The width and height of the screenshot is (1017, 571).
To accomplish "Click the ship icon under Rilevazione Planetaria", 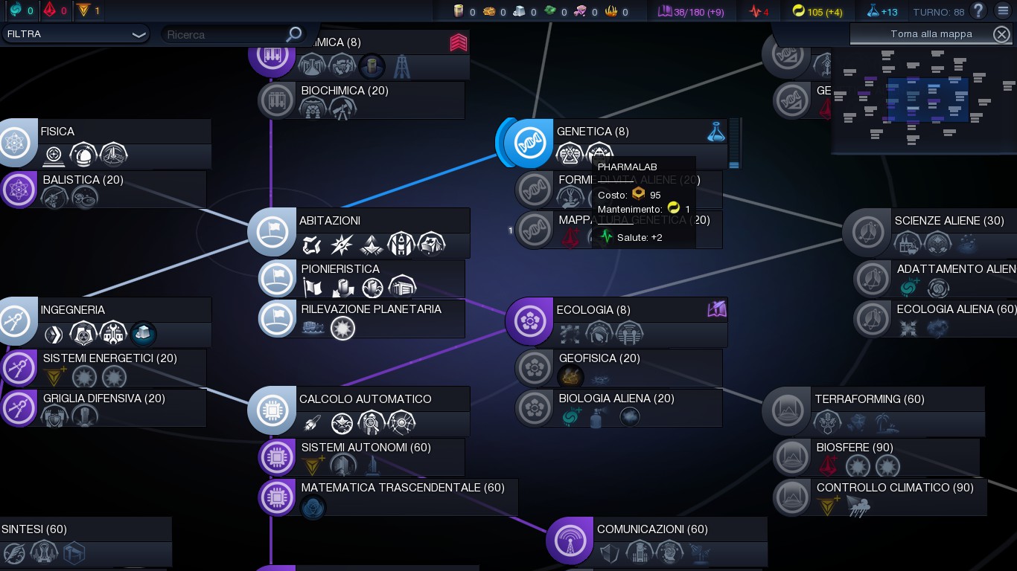I will coord(313,327).
